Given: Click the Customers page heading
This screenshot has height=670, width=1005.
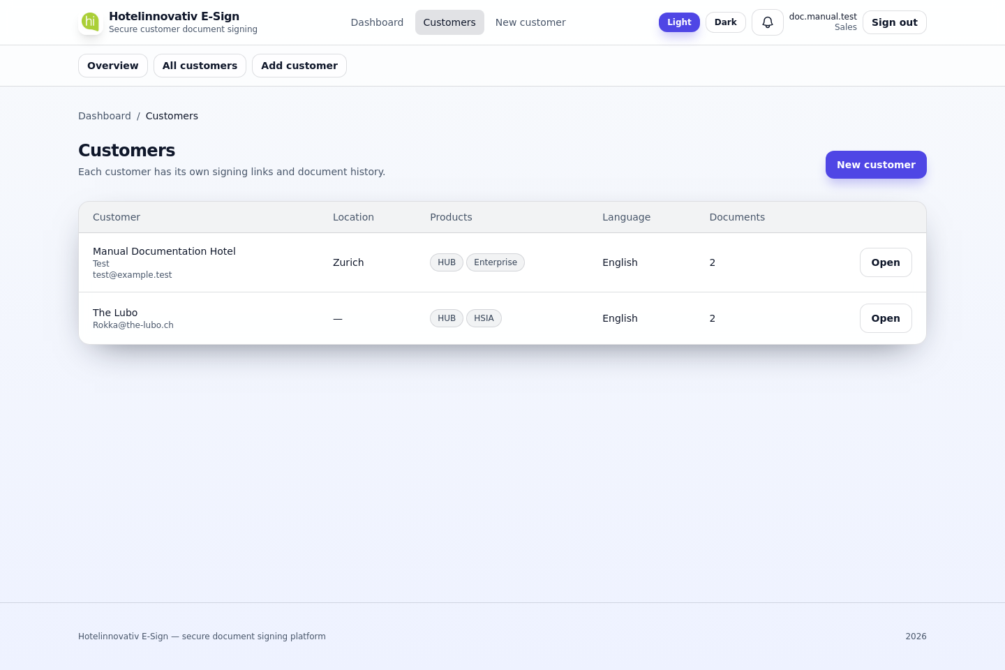Looking at the screenshot, I should coord(126,150).
